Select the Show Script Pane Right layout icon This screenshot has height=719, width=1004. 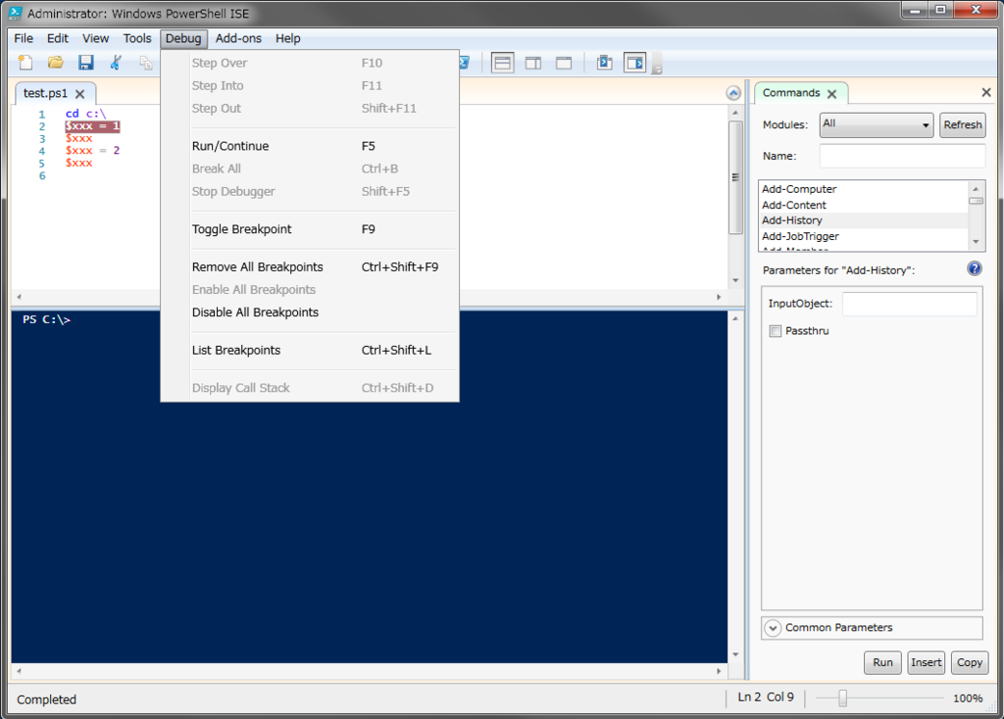click(532, 62)
